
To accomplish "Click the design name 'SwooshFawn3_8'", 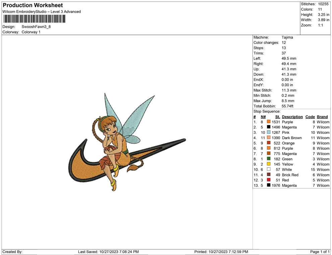I will (x=36, y=27).
